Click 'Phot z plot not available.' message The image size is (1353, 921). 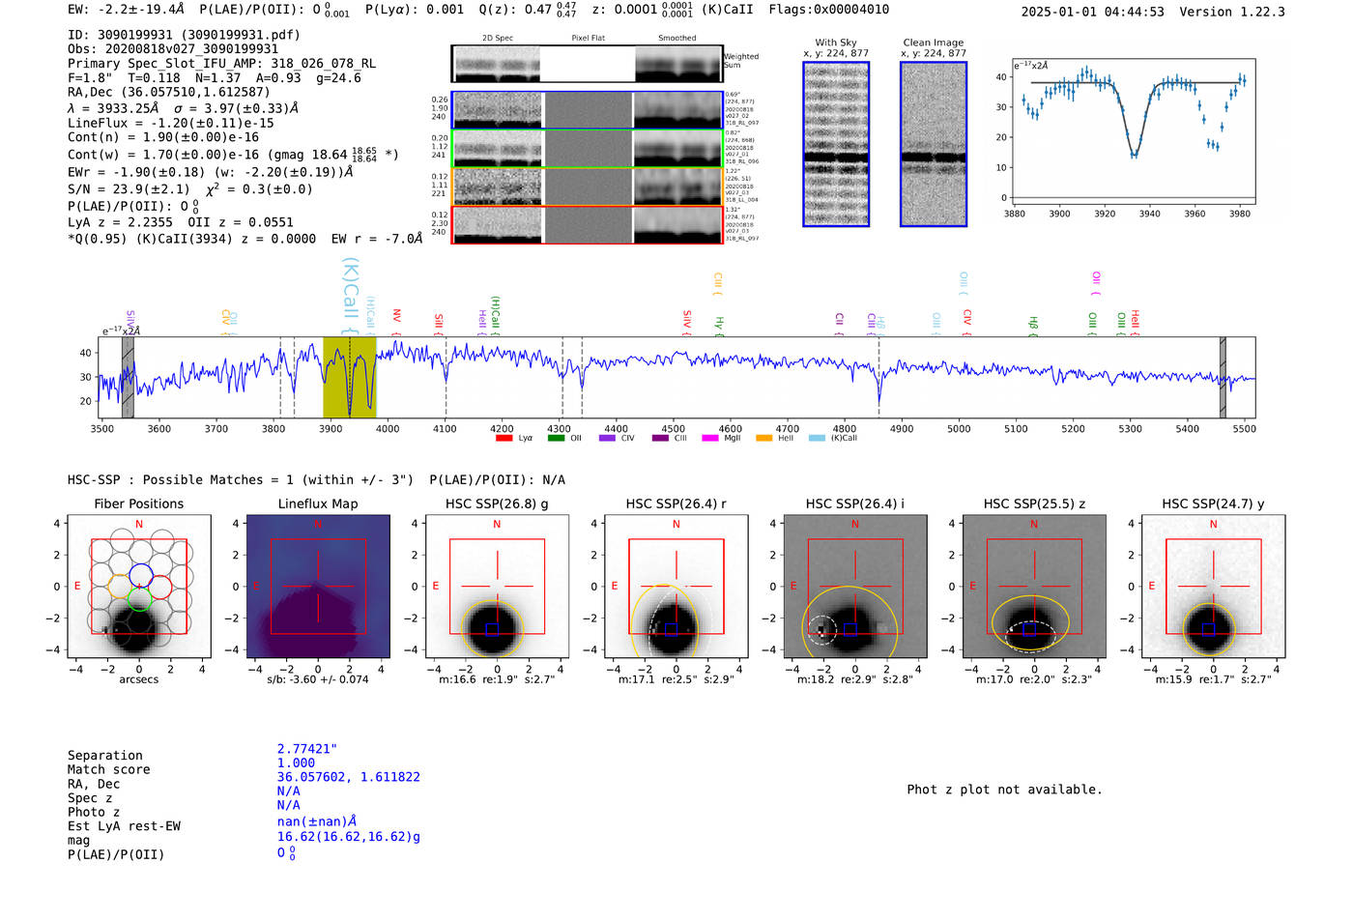[x=1005, y=790]
